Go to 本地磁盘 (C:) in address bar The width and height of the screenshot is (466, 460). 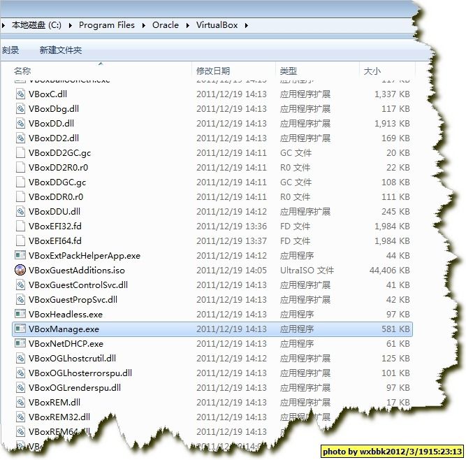tap(36, 25)
